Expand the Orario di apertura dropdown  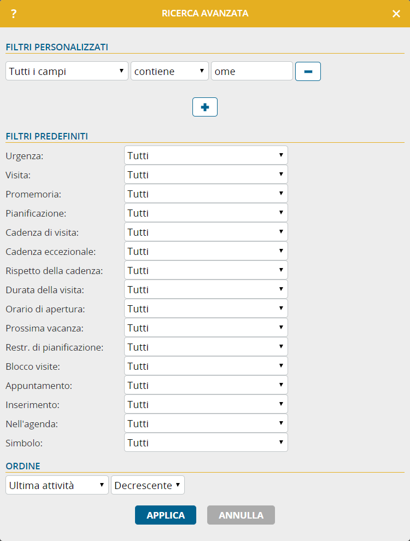pyautogui.click(x=206, y=309)
